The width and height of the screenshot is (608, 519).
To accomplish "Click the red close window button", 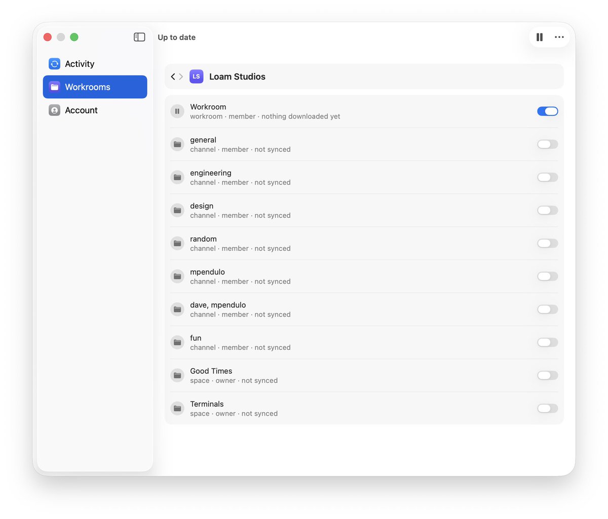I will 48,37.
